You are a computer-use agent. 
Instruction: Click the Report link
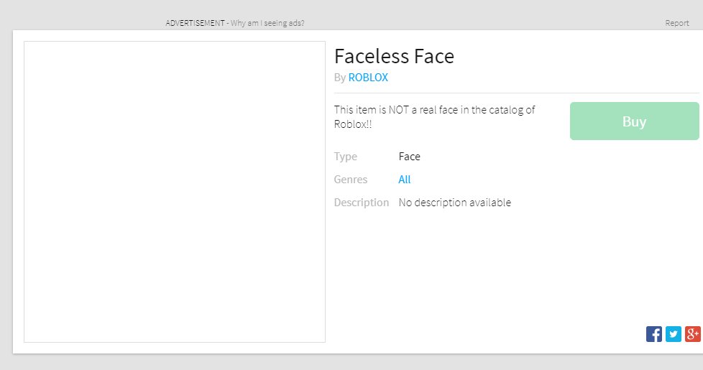676,23
